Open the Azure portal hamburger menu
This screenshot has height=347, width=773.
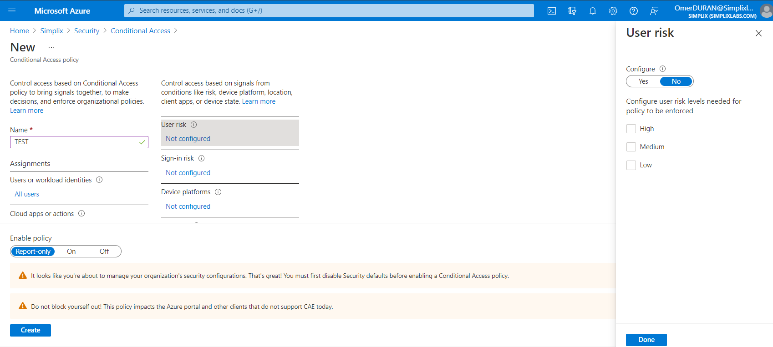click(x=12, y=11)
